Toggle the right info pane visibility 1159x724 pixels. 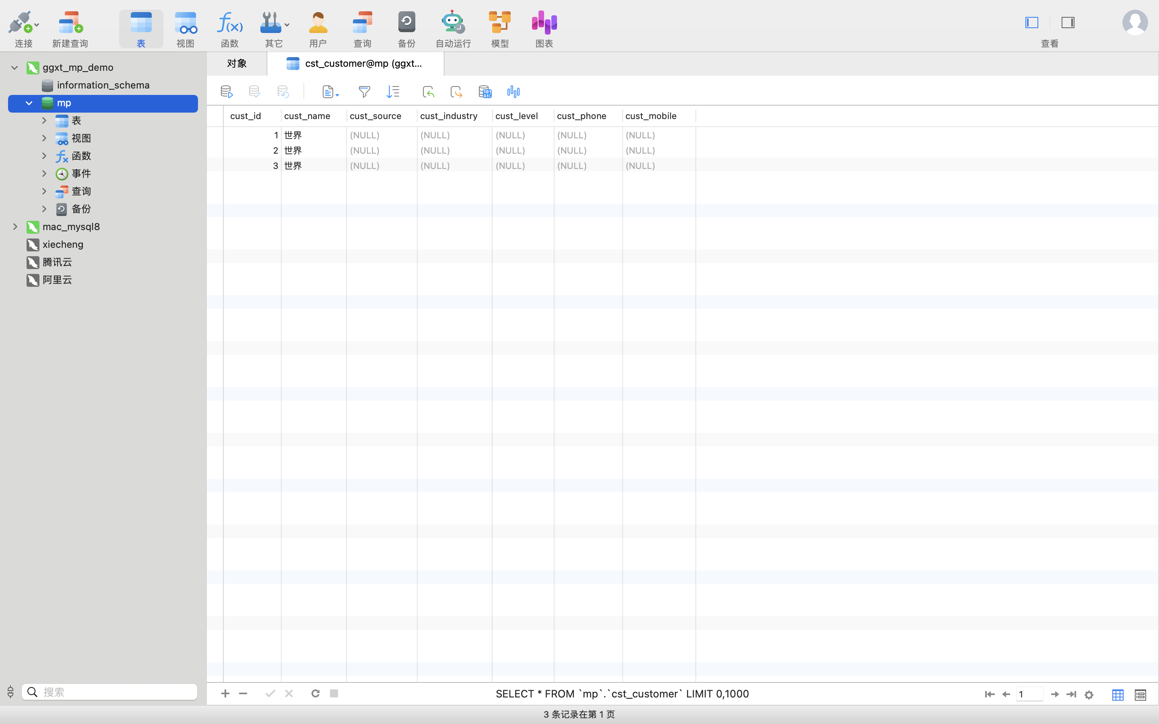[1068, 23]
